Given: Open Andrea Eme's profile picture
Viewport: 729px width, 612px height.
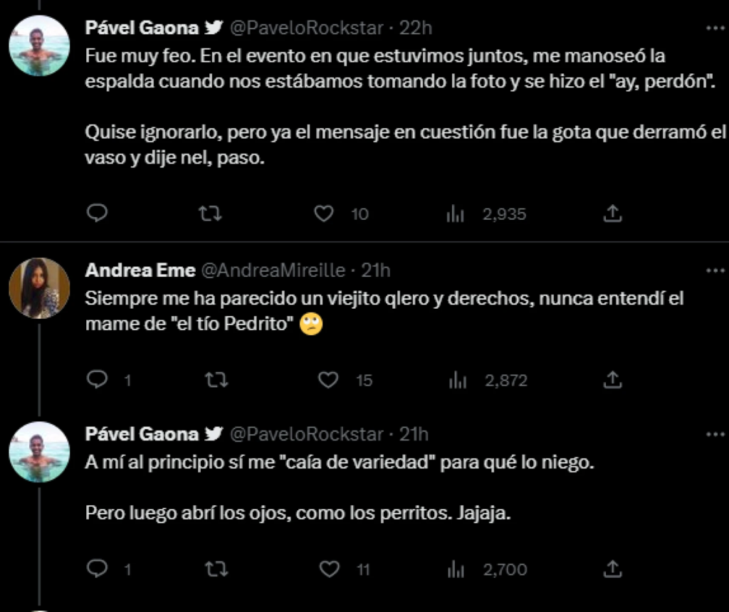Looking at the screenshot, I should pyautogui.click(x=39, y=287).
